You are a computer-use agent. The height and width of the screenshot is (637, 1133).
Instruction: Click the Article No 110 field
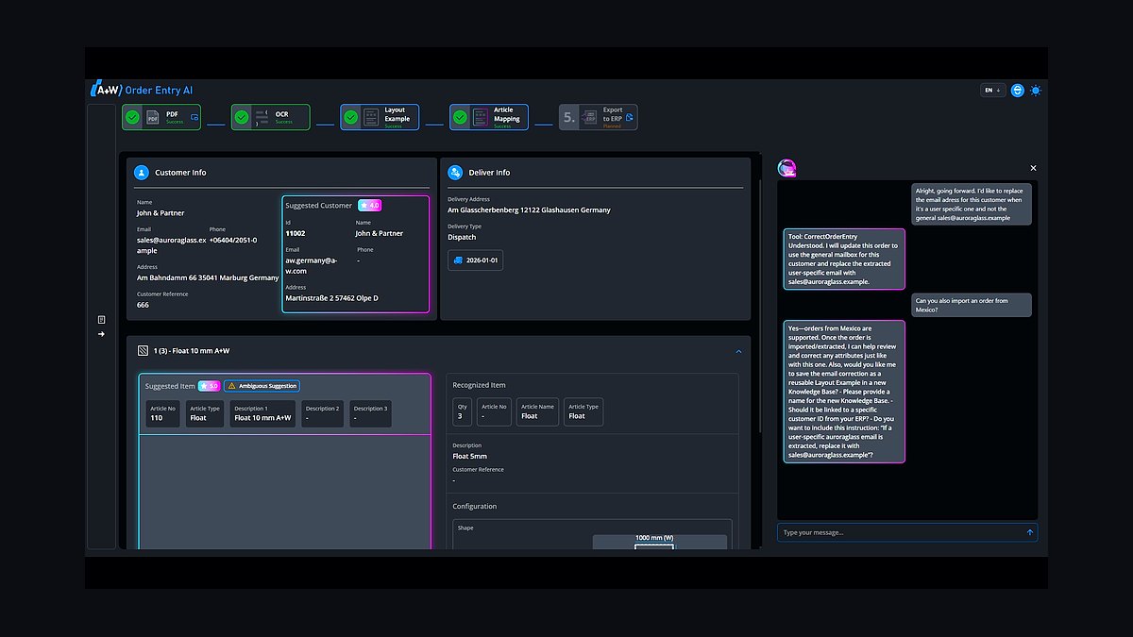pyautogui.click(x=163, y=413)
